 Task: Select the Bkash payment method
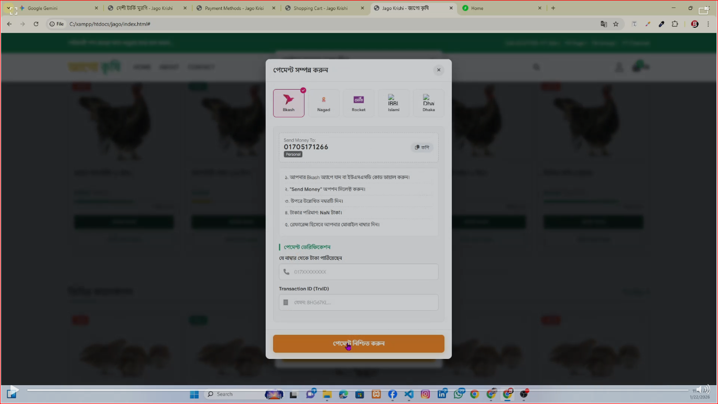click(x=288, y=103)
